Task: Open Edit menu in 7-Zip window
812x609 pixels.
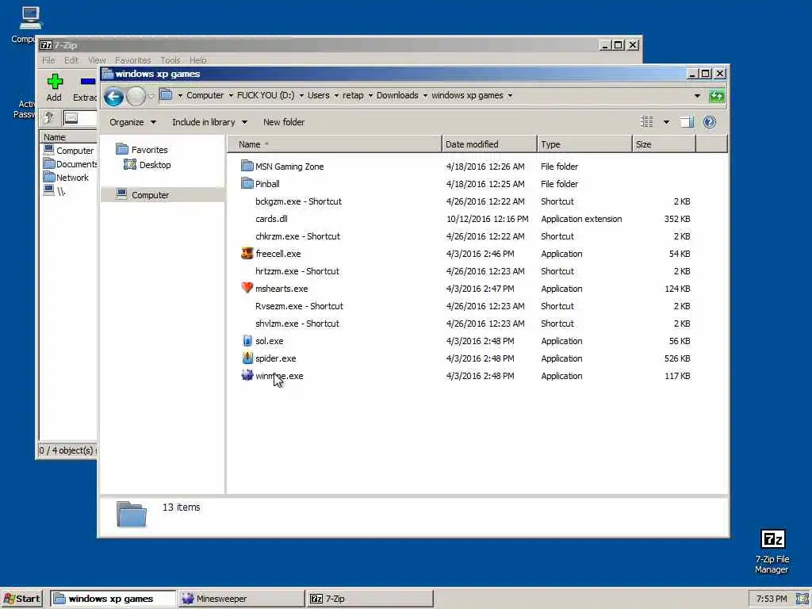Action: (71, 60)
